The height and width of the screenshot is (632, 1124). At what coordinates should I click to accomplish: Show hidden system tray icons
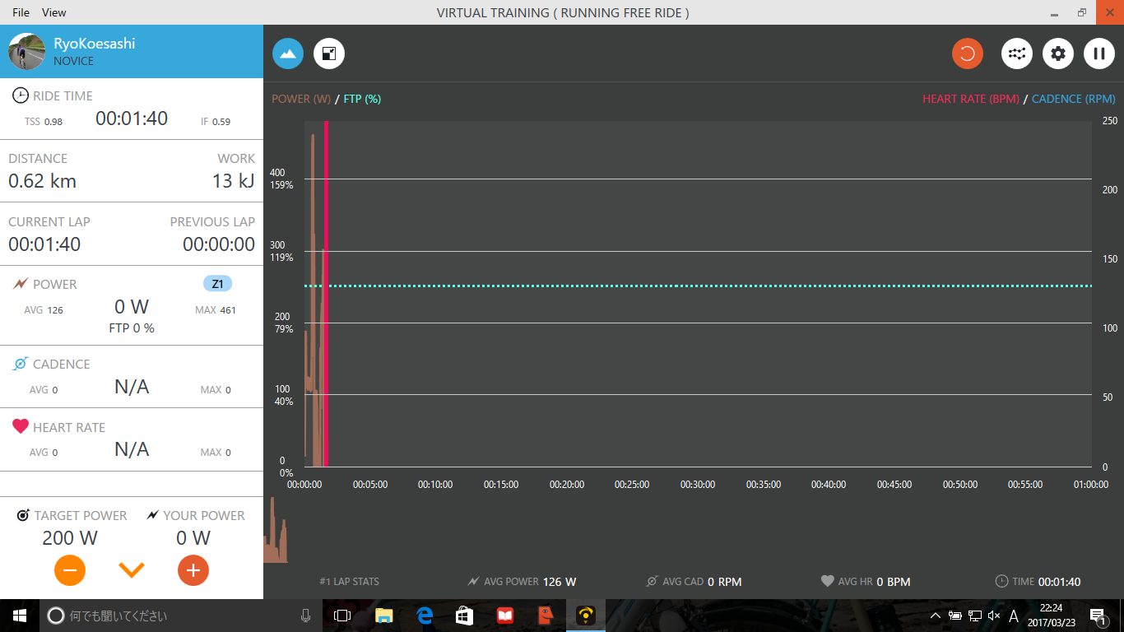tap(936, 616)
